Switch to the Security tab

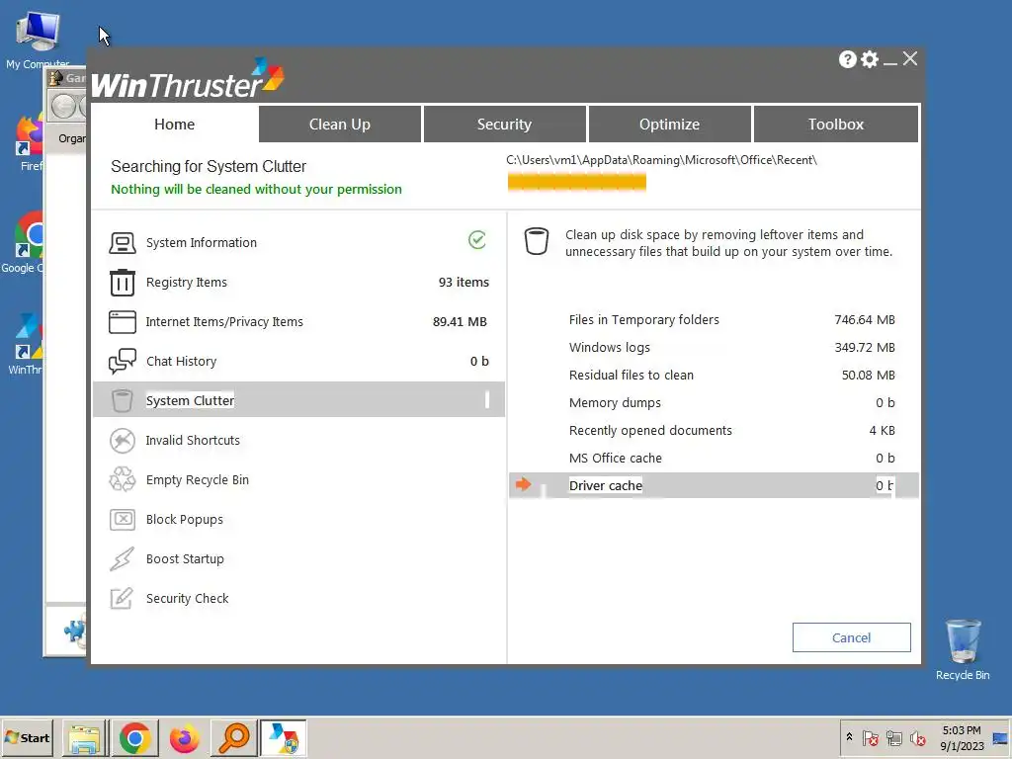504,125
